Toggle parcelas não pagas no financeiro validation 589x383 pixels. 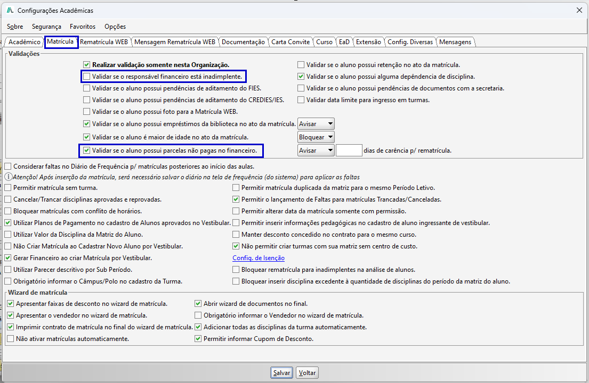click(x=86, y=151)
